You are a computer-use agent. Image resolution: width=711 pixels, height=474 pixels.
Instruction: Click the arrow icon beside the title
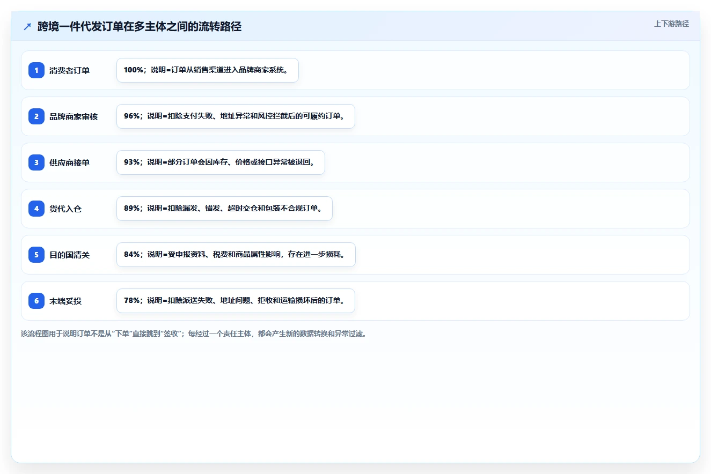point(27,27)
